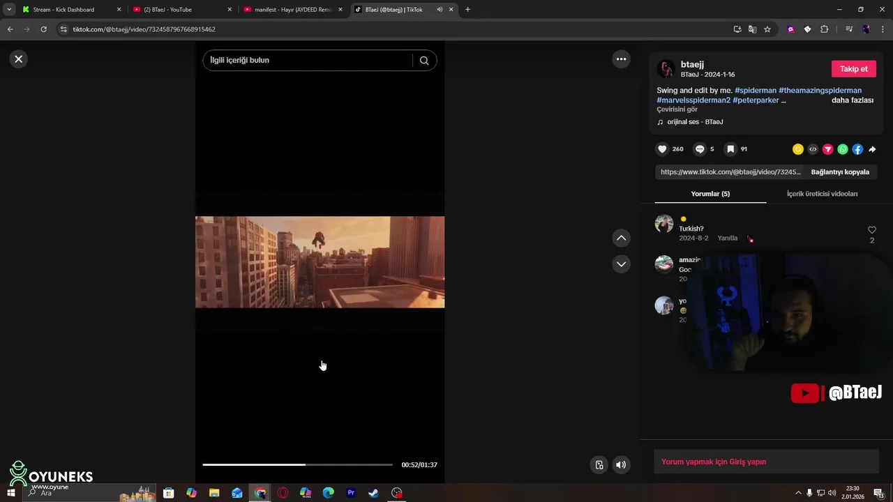Click the install app icon in address bar
The height and width of the screenshot is (502, 893).
[737, 29]
